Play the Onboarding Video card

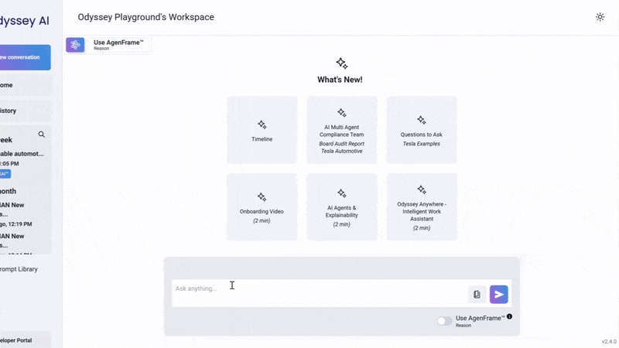click(262, 206)
